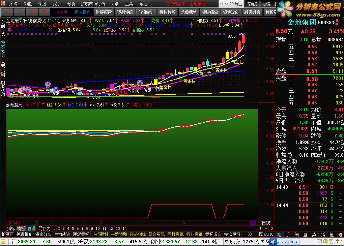Image resolution: width=344 pixels, height=246 pixels.
Task: Click the red up-triangle navigation button
Action: [32, 12]
